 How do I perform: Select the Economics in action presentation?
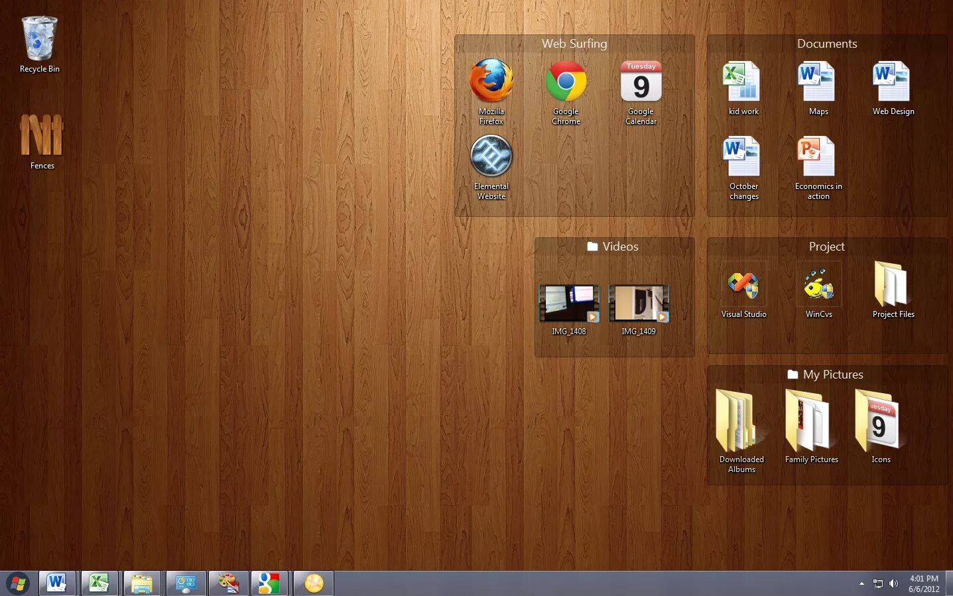click(x=818, y=167)
